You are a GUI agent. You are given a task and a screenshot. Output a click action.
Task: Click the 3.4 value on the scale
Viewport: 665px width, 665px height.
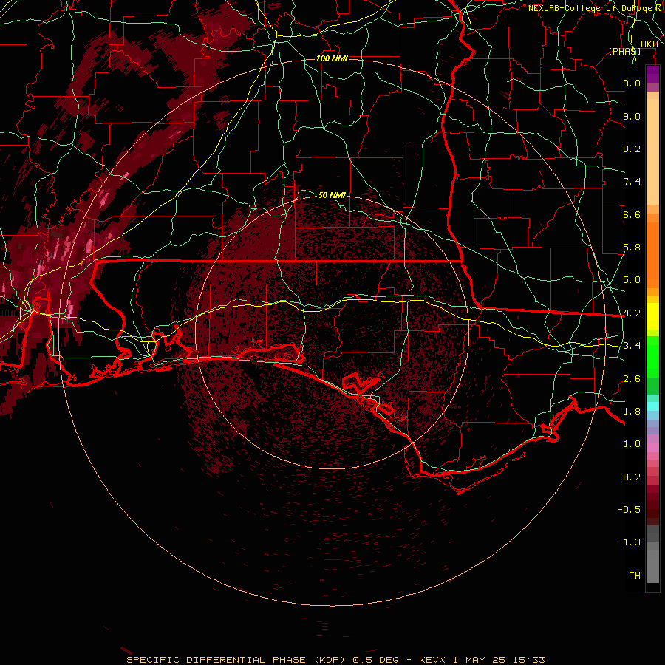click(x=632, y=346)
